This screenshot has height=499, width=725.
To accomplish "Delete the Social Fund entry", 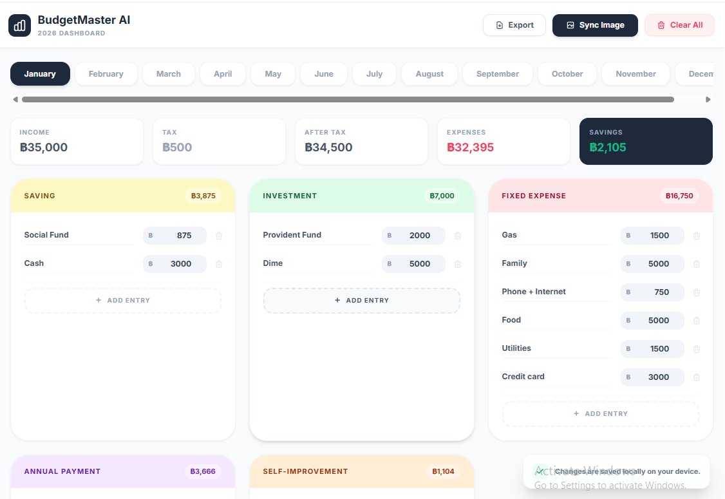I will 219,236.
